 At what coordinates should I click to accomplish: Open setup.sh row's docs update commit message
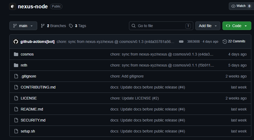coord(147,131)
